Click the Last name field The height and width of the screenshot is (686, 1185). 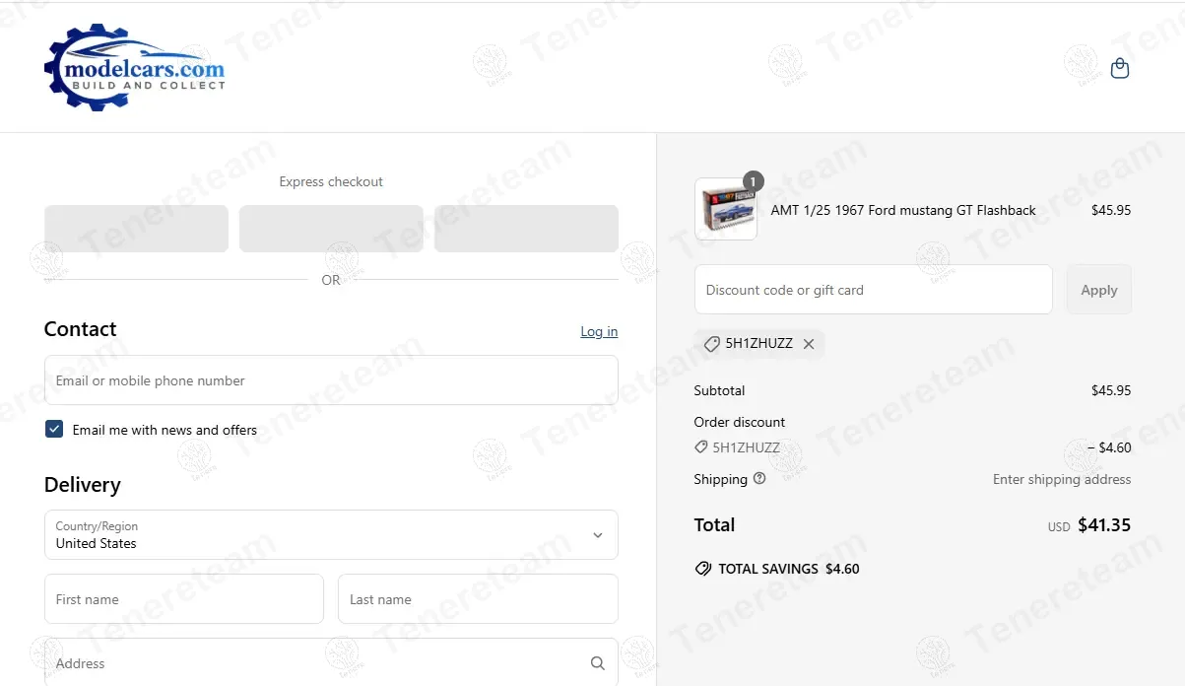click(x=478, y=599)
